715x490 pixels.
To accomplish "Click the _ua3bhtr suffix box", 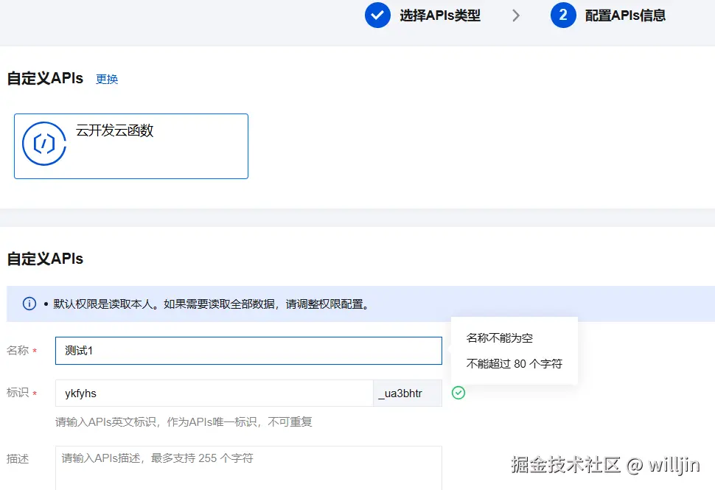I will [408, 393].
